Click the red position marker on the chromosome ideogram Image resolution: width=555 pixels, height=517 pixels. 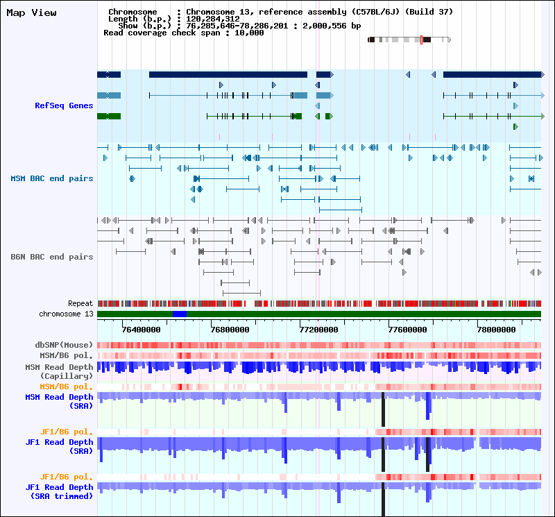(x=421, y=40)
